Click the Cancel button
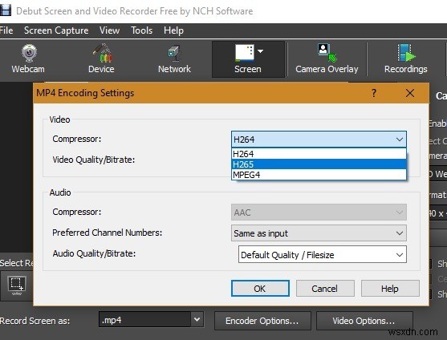This screenshot has height=340, width=447. tap(325, 289)
